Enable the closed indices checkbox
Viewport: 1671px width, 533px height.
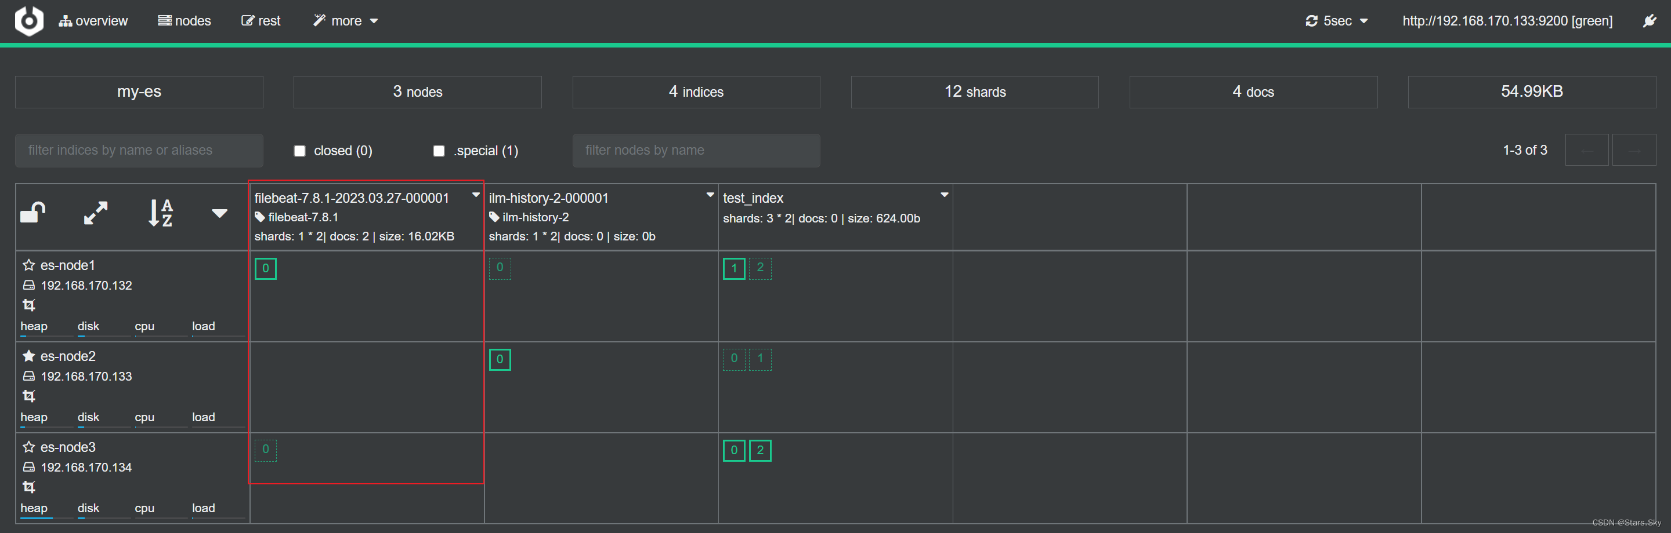(x=300, y=150)
